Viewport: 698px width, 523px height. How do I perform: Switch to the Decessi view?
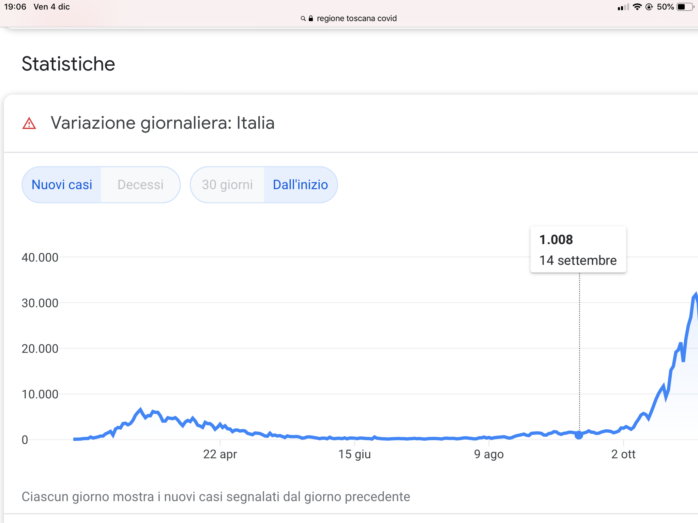click(140, 185)
